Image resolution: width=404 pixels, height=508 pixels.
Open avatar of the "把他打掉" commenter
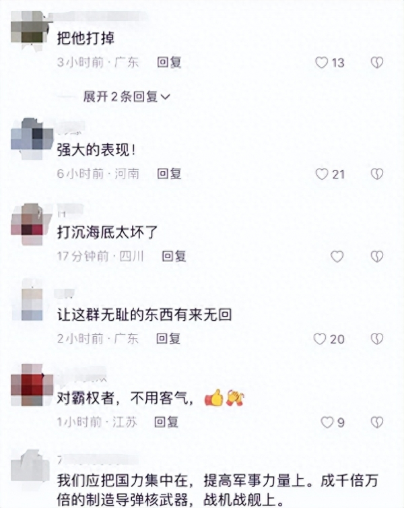coord(32,31)
